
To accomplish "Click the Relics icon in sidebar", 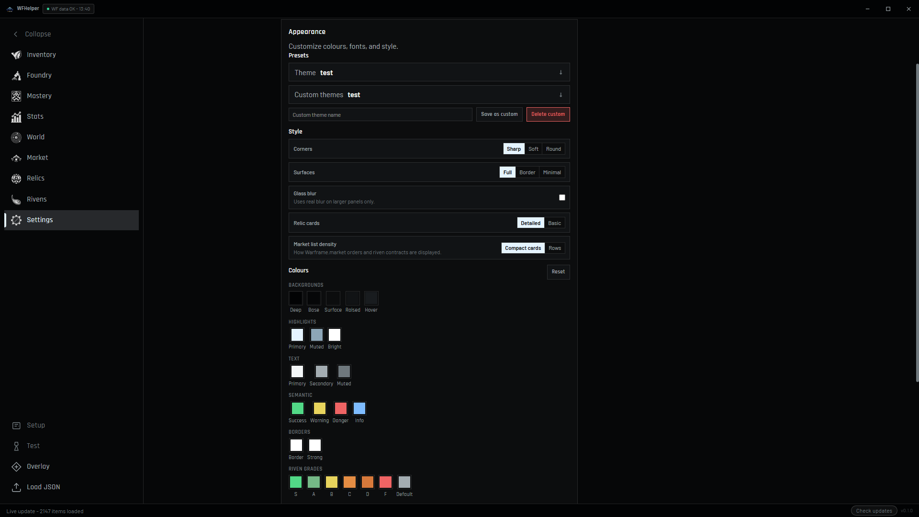I will pyautogui.click(x=16, y=178).
